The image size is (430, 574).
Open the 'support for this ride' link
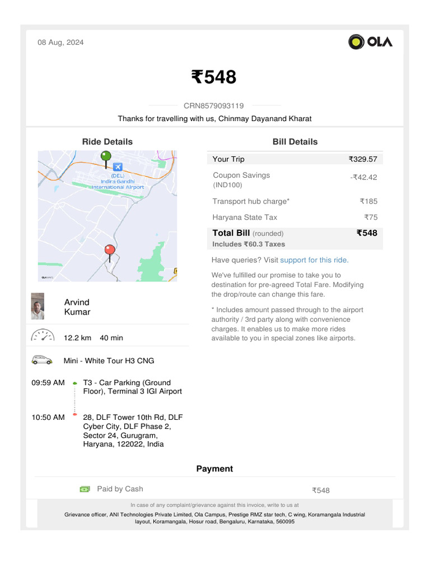[314, 260]
